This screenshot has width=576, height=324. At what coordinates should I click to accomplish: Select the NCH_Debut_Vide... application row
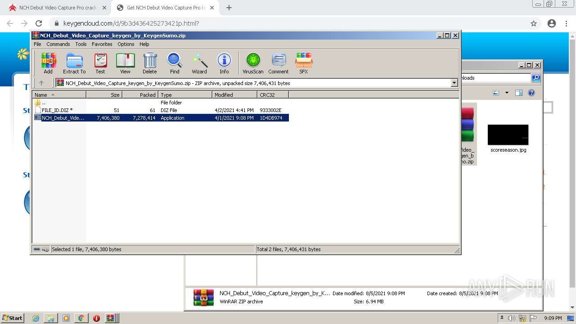tap(161, 118)
